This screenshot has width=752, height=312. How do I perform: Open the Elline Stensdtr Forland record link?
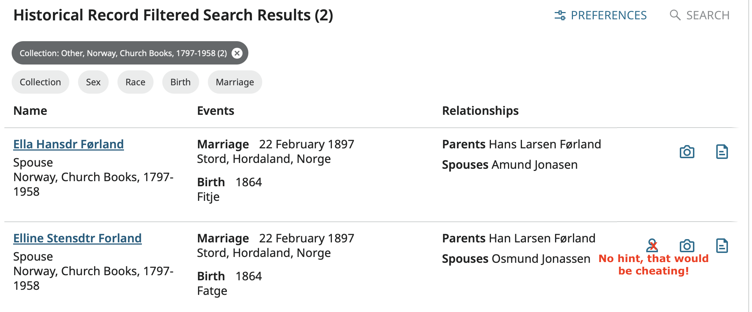tap(77, 238)
